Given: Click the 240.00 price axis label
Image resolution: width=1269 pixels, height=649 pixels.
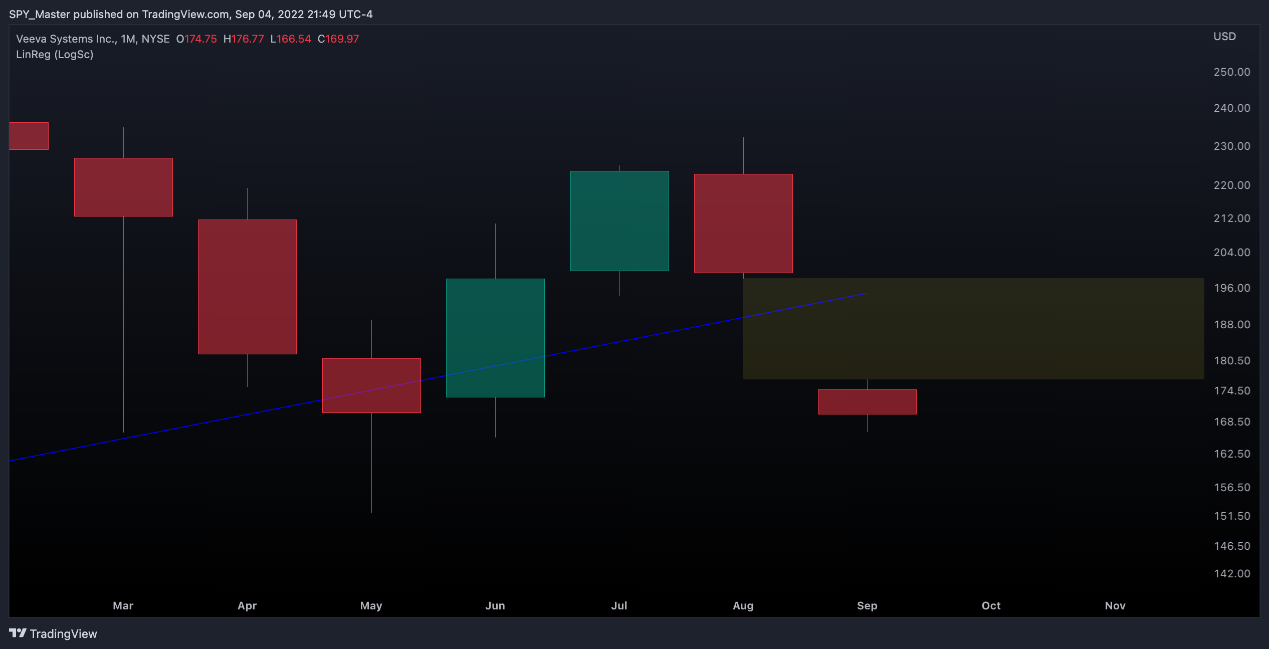Looking at the screenshot, I should pos(1232,108).
